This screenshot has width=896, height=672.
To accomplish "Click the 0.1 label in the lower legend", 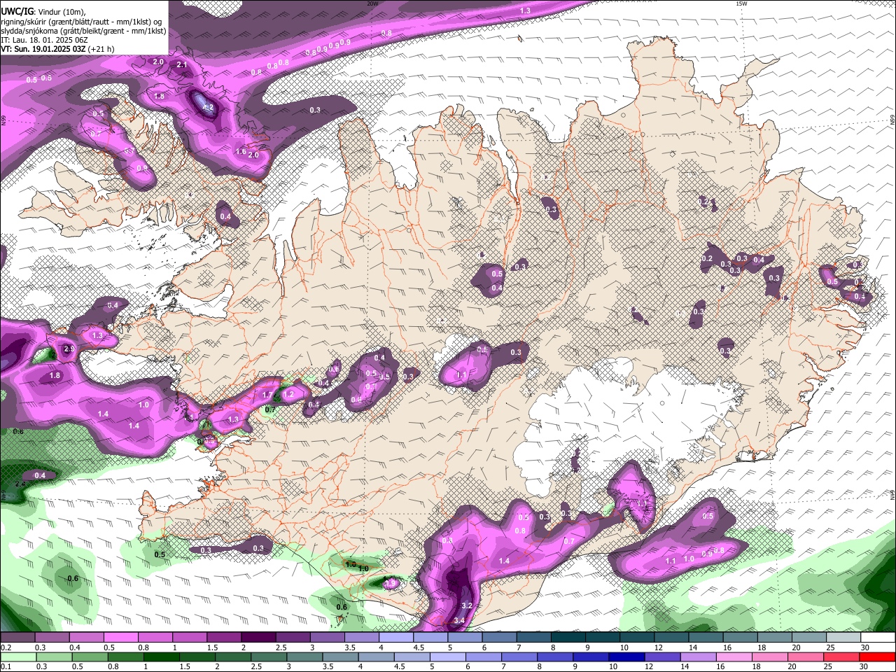I will [6, 666].
